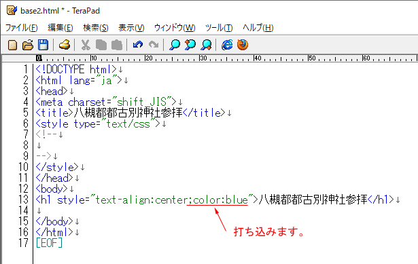Click the Find previous magnifier icon

190,45
